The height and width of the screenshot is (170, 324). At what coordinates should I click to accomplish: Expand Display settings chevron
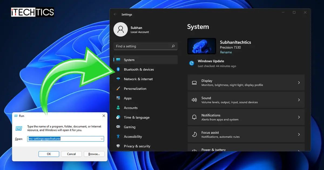point(299,83)
